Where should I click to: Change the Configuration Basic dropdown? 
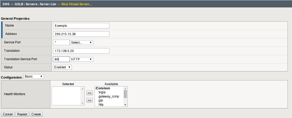point(33,76)
